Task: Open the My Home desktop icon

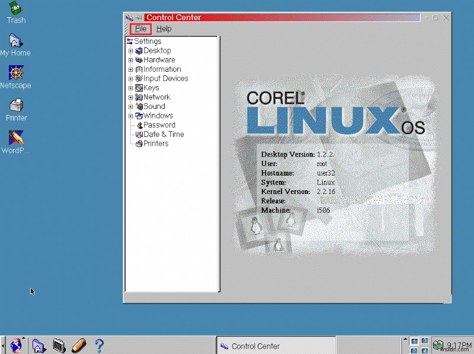Action: point(15,45)
